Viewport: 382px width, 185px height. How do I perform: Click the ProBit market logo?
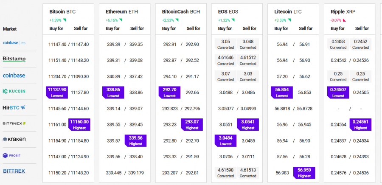point(12,155)
